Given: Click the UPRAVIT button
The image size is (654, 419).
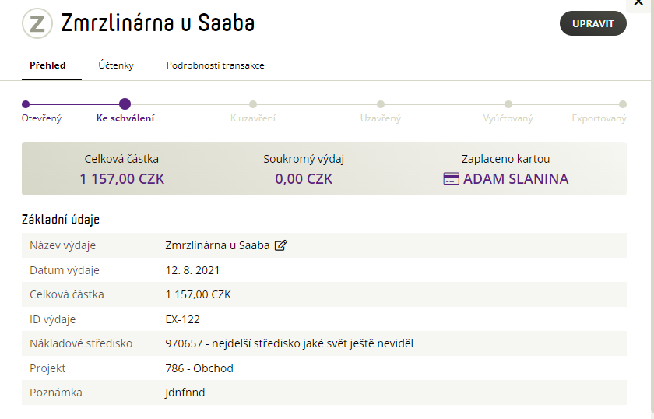Looking at the screenshot, I should coord(592,24).
